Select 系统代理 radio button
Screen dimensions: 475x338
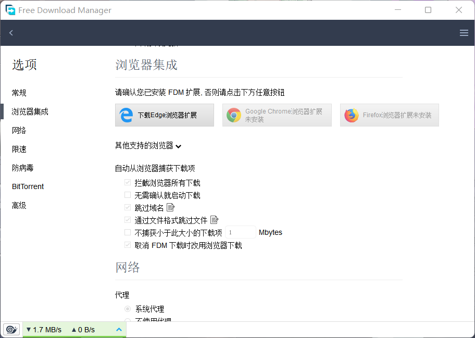pos(128,309)
